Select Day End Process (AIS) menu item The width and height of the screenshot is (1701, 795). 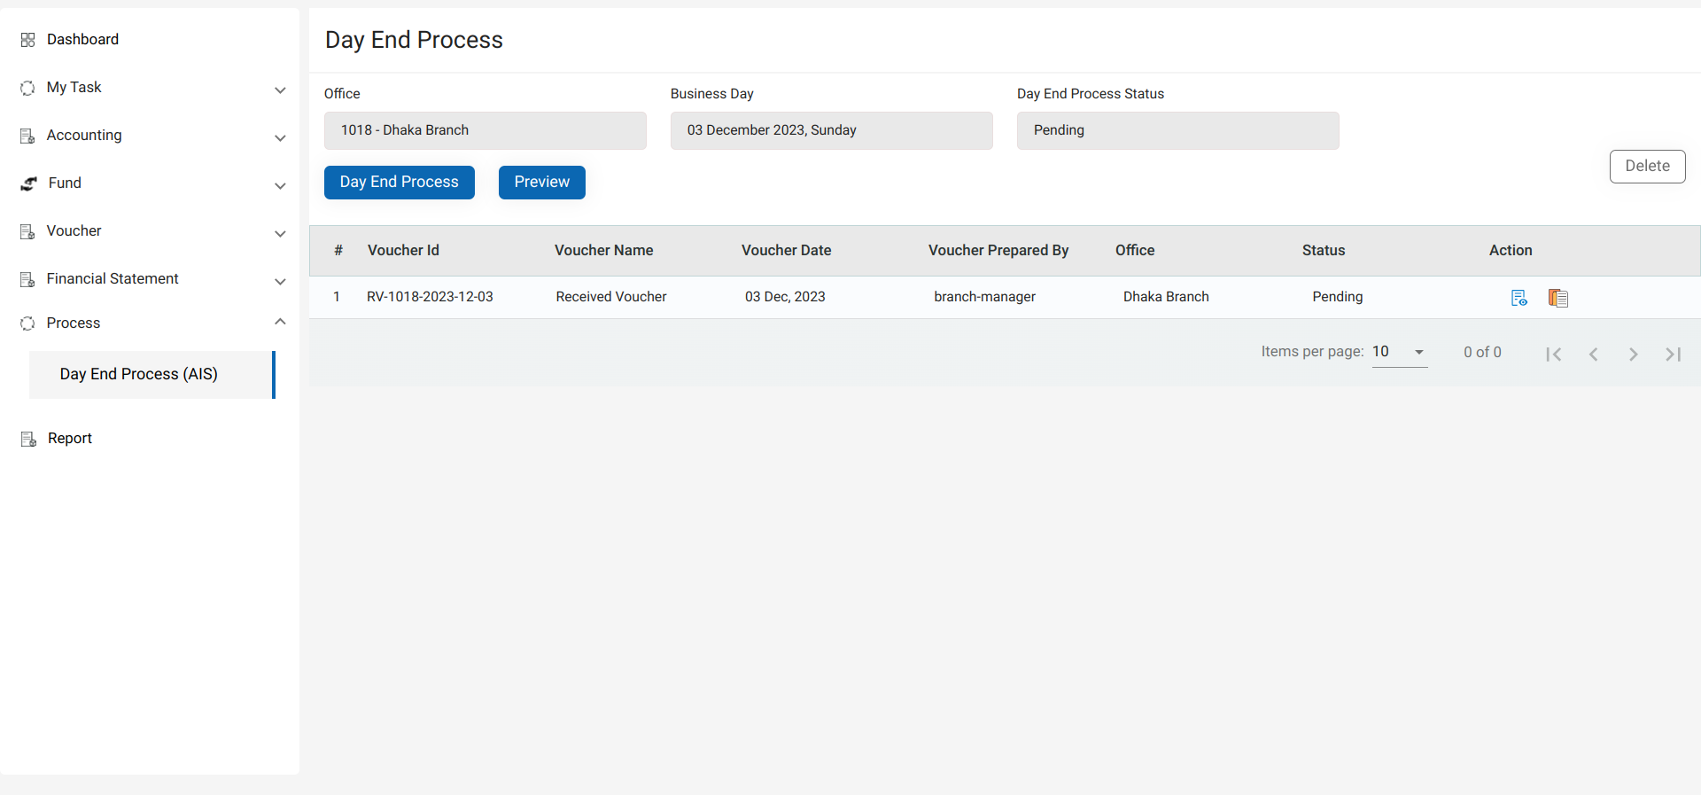point(151,375)
